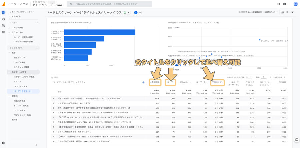Open コンバージョン report in sidebar
Image resolution: width=300 pixels, height=148 pixels.
click(20, 87)
